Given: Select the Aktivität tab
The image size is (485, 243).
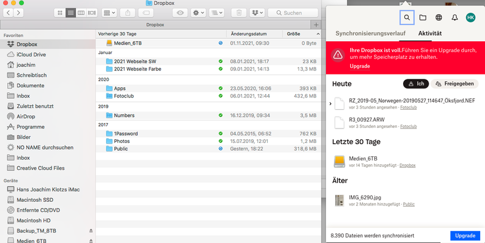Looking at the screenshot, I should click(430, 33).
